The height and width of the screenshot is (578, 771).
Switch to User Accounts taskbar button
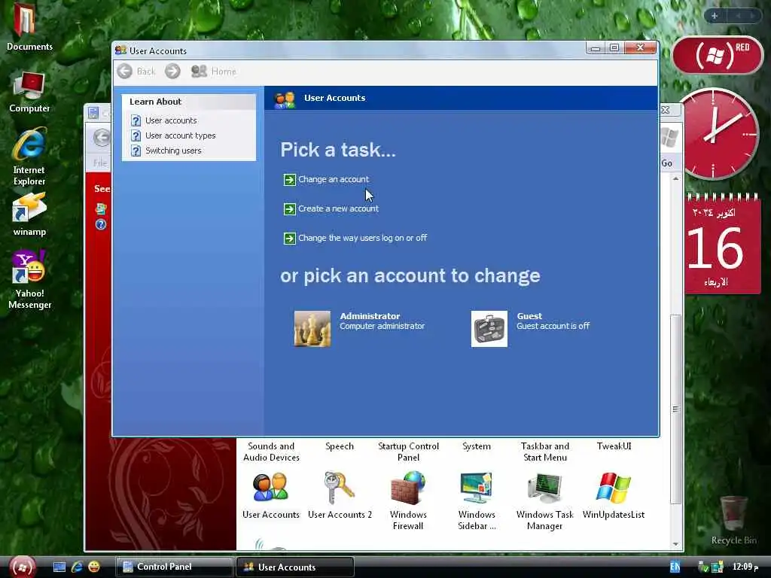coord(295,567)
